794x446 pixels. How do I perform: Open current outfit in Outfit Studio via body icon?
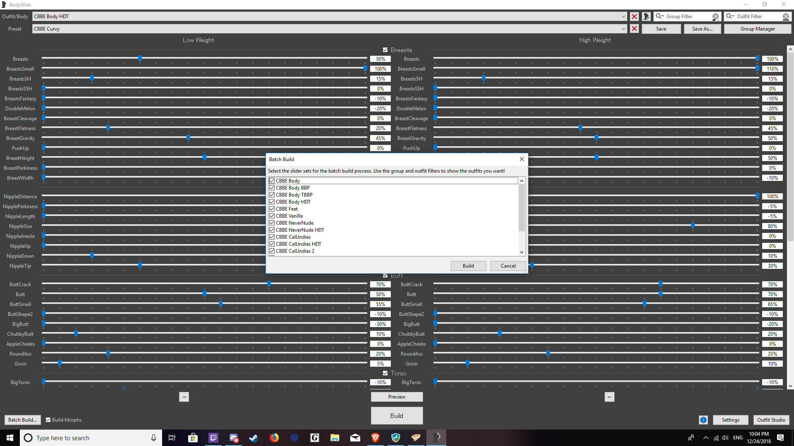click(x=647, y=17)
